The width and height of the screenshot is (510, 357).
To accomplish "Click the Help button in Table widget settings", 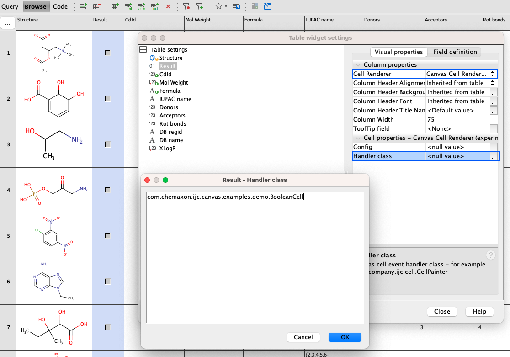I will click(479, 311).
